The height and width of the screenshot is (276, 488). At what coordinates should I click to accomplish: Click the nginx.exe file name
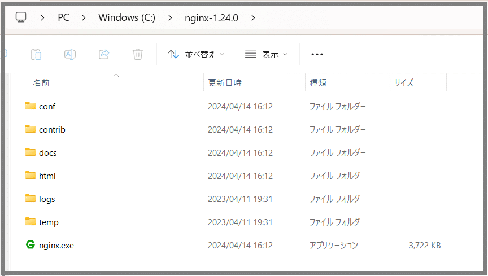[56, 246]
